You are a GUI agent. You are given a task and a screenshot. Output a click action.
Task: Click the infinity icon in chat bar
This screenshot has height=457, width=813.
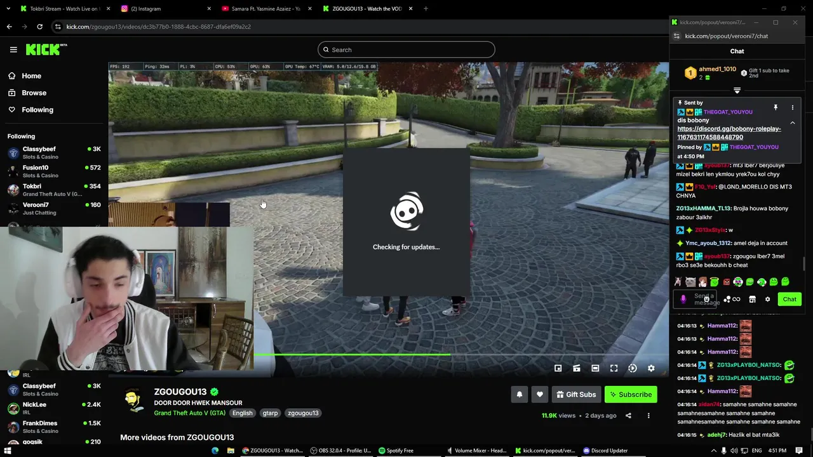[x=736, y=299]
